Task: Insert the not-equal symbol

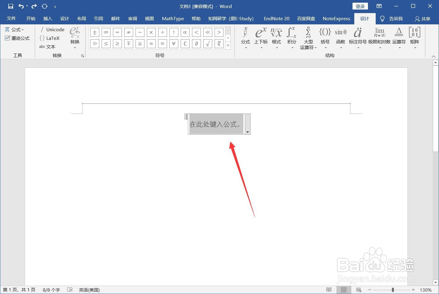Action: tap(128, 32)
